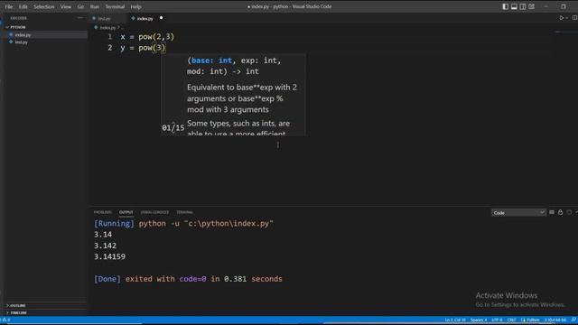
Task: Click output line 3.14159
Action: pos(109,256)
